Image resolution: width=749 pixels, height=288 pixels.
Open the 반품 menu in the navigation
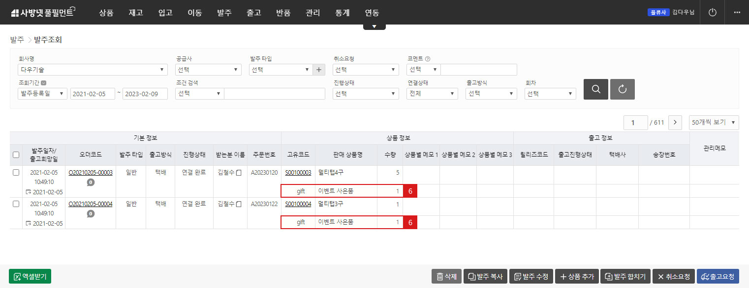[283, 13]
